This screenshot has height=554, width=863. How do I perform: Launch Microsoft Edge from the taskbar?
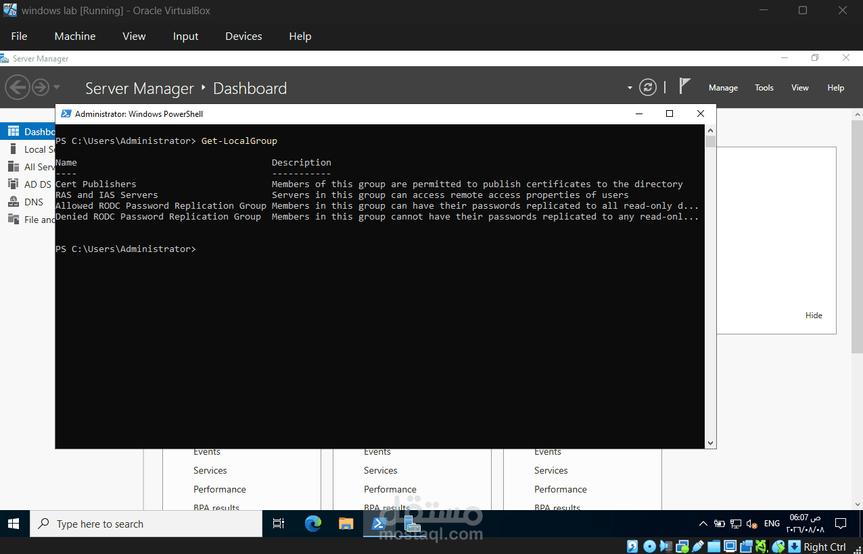click(x=312, y=524)
